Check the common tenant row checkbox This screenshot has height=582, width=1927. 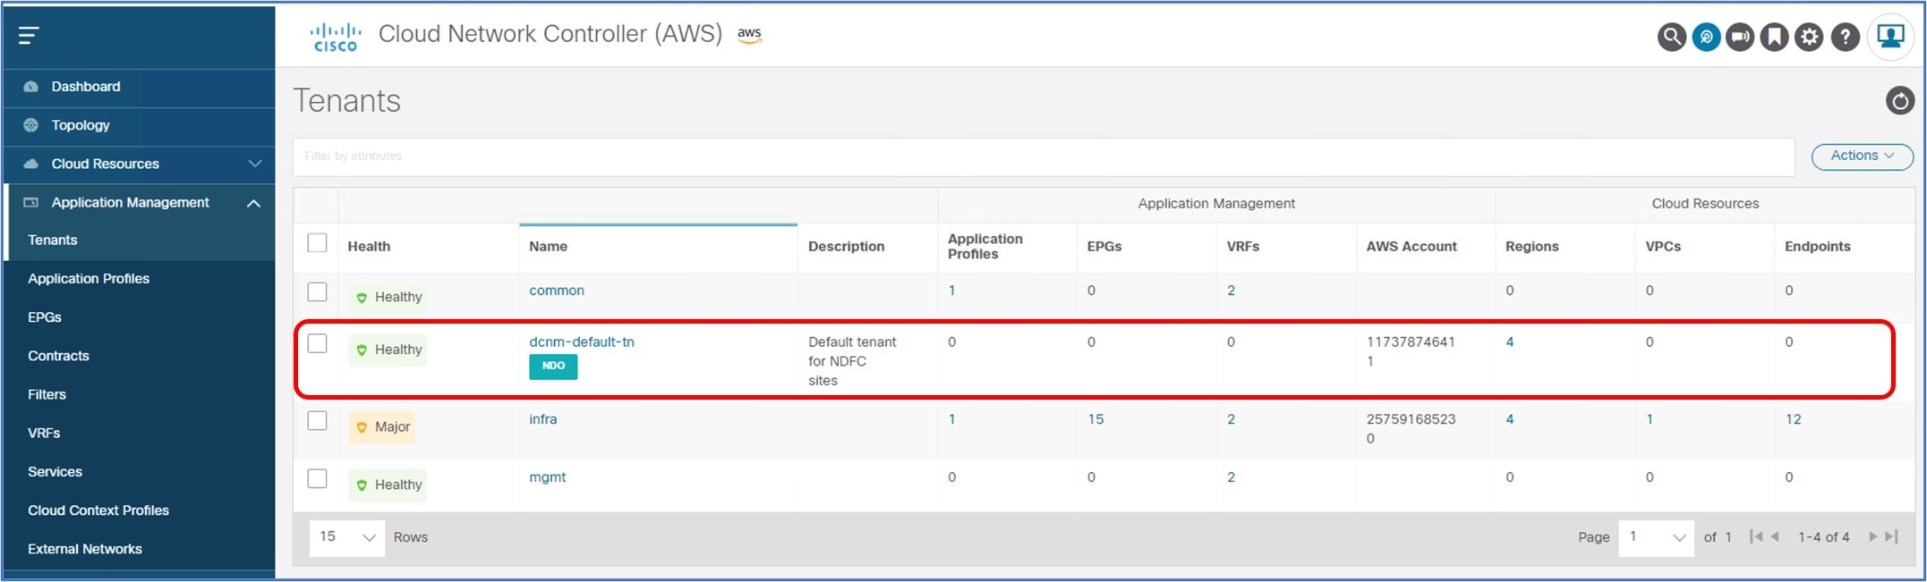[x=317, y=292]
